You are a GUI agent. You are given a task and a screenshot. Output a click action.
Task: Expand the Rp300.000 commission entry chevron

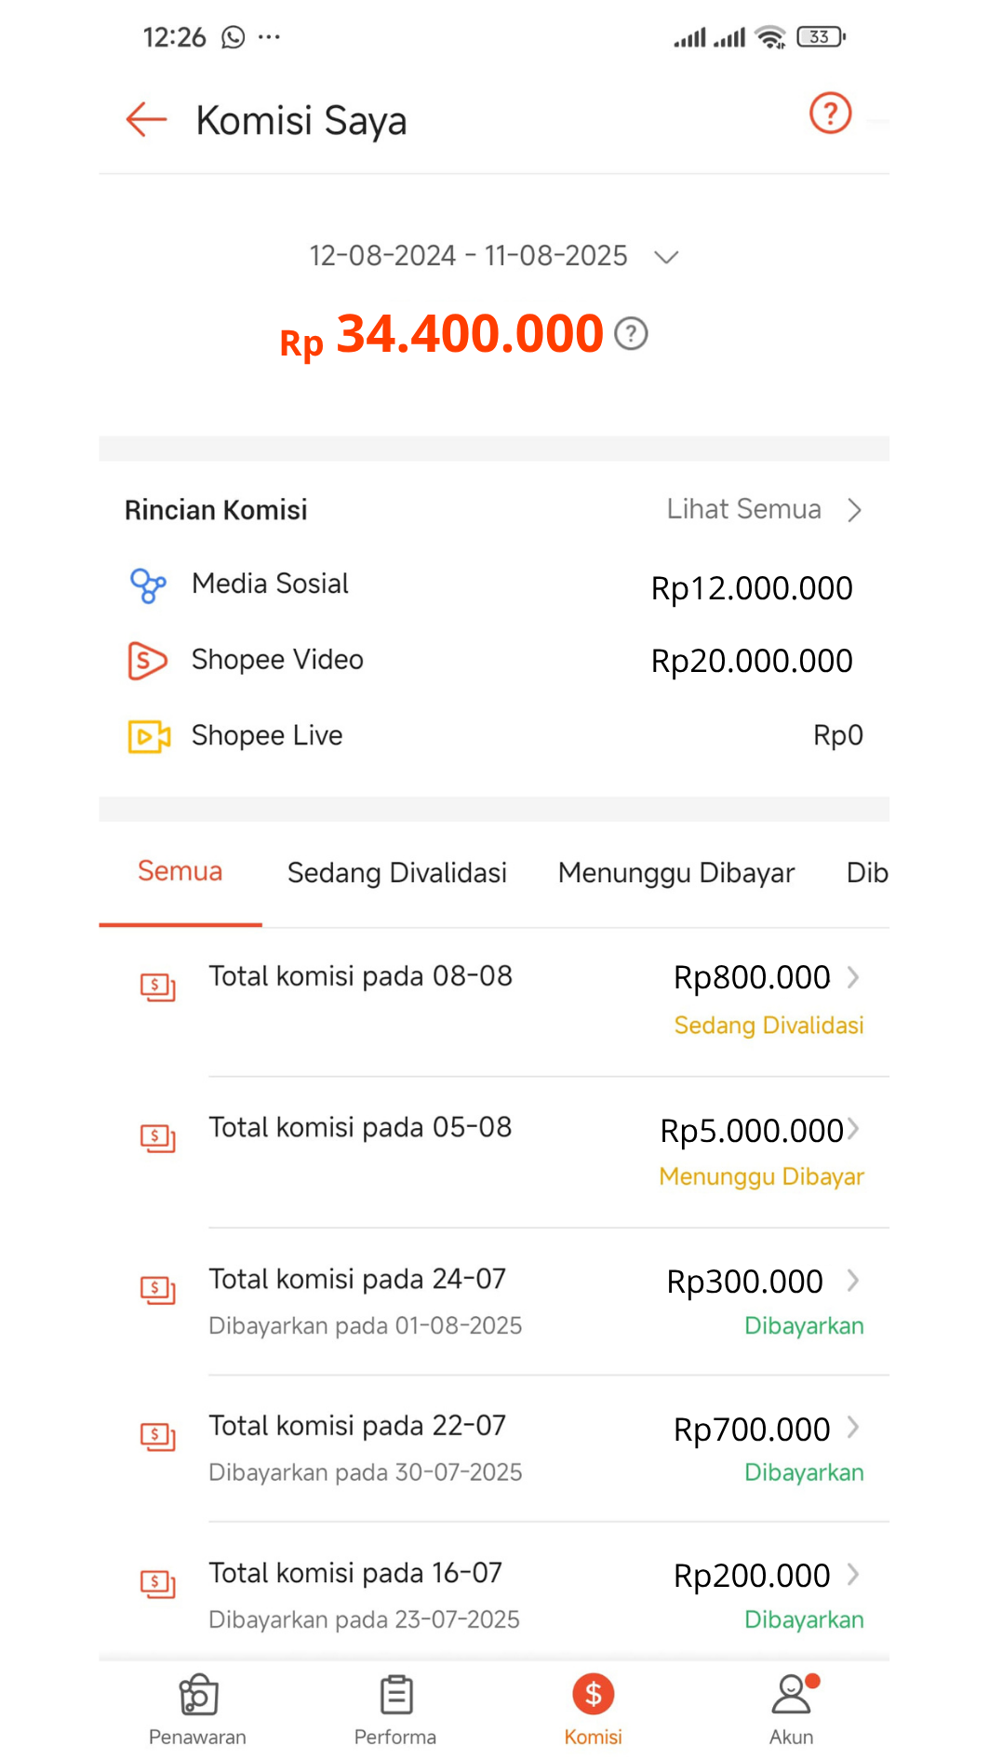pos(853,1281)
